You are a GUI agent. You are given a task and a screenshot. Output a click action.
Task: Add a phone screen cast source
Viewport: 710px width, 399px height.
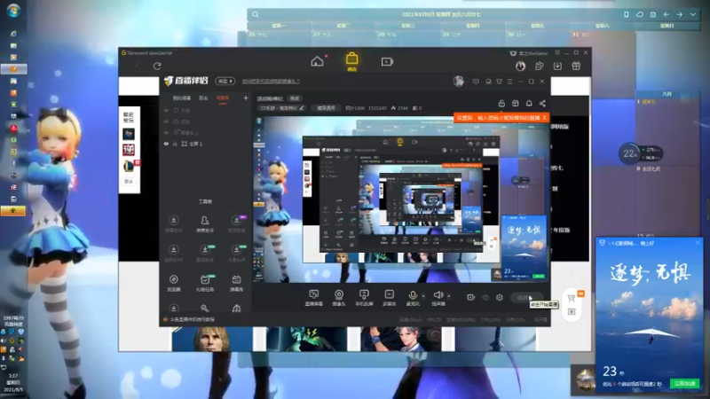(x=364, y=298)
